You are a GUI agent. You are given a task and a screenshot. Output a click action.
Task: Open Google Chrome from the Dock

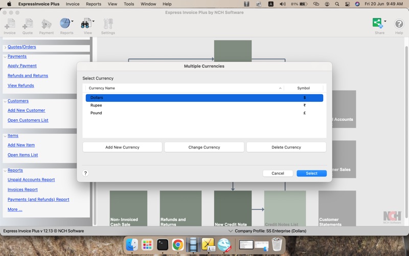tap(178, 245)
